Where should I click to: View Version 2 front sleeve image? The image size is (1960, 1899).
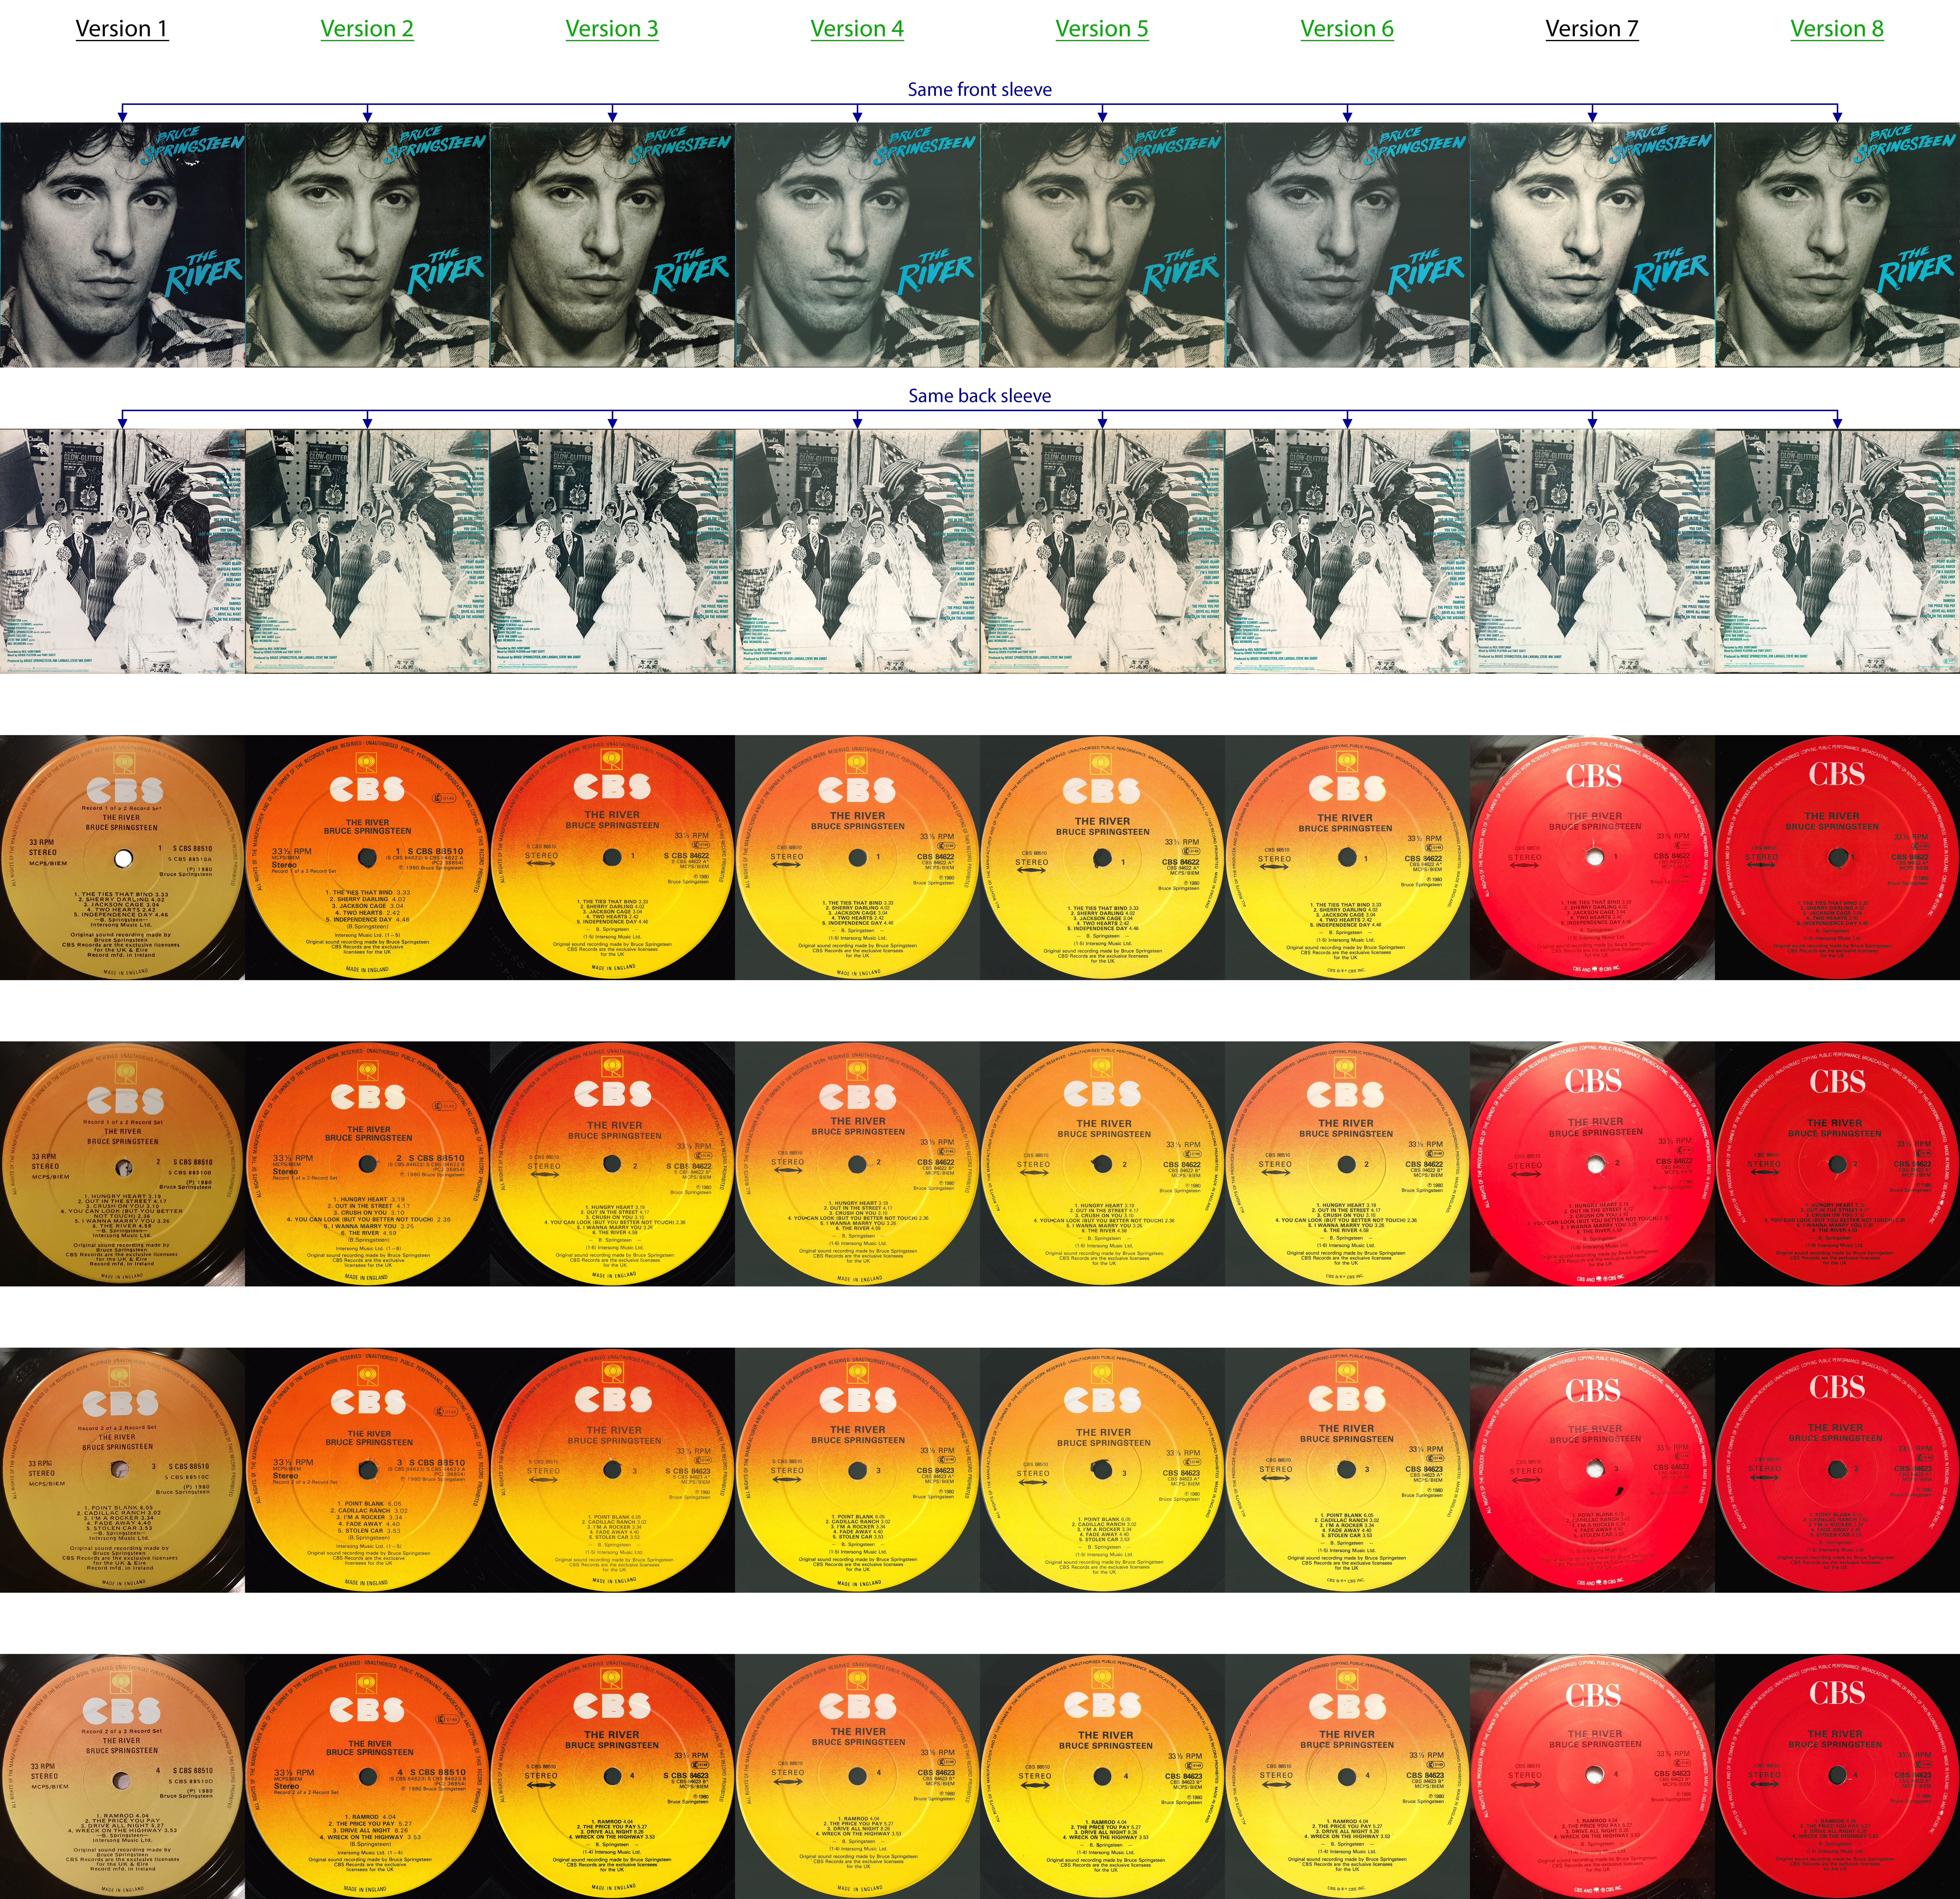point(367,245)
